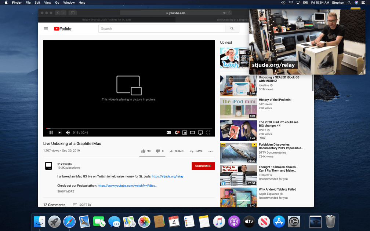Open Notification Center list icon
Image resolution: width=370 pixels, height=231 pixels.
coord(363,3)
